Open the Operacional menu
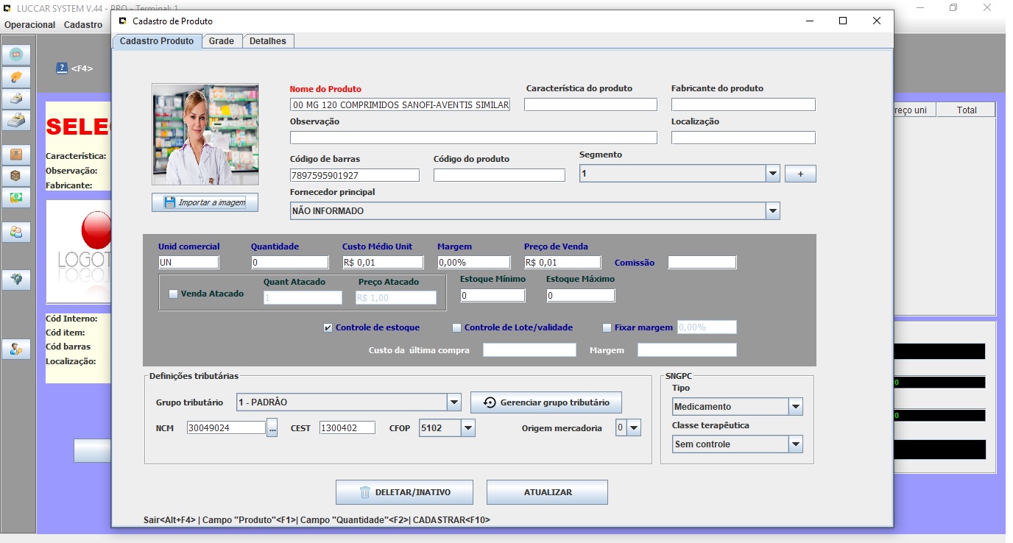This screenshot has width=1013, height=543. 29,24
